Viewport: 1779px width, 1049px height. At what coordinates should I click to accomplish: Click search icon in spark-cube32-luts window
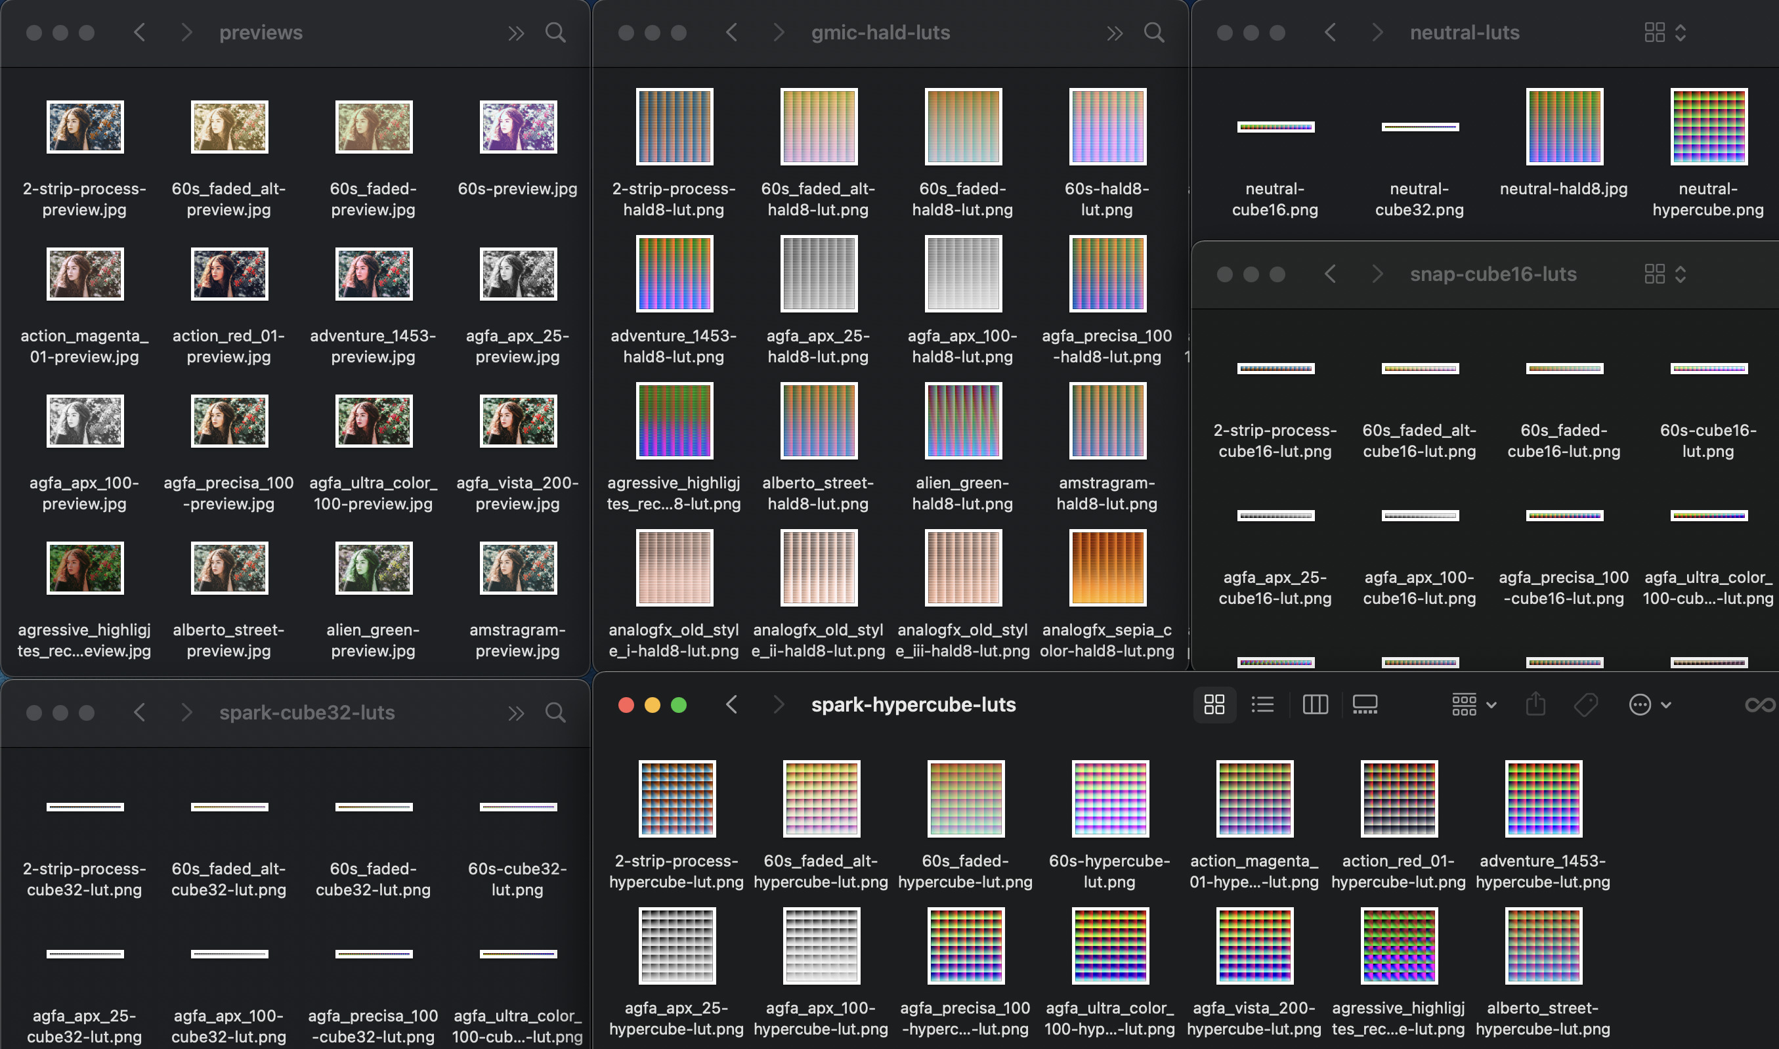coord(555,712)
